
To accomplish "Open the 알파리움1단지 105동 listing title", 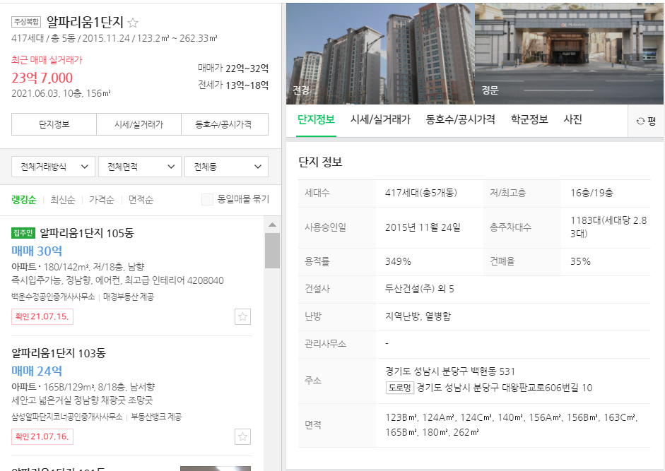I will pos(86,233).
